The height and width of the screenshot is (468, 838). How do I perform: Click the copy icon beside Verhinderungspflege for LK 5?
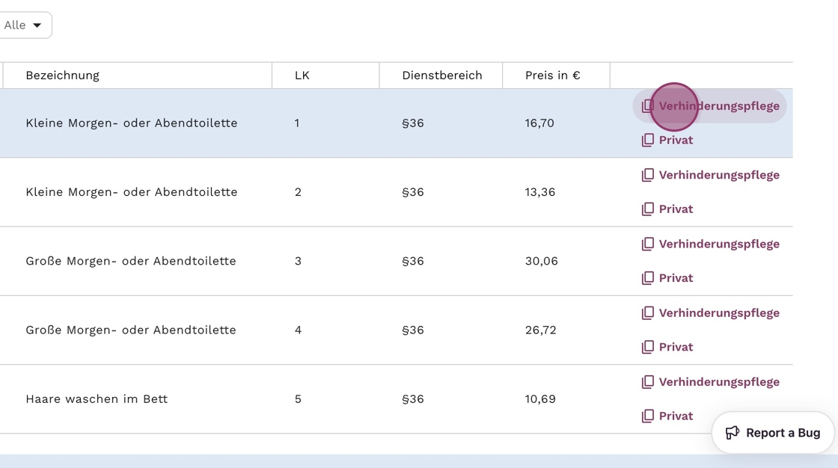(648, 382)
